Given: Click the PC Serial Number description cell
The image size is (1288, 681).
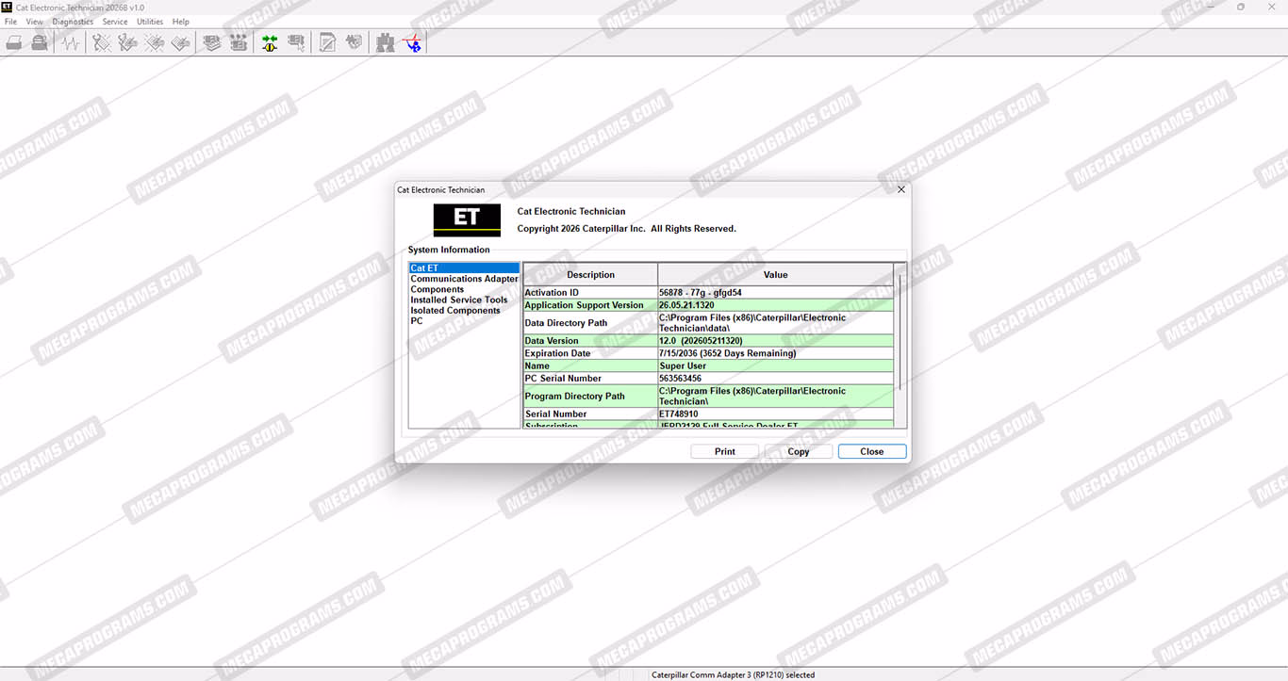Looking at the screenshot, I should (x=590, y=378).
